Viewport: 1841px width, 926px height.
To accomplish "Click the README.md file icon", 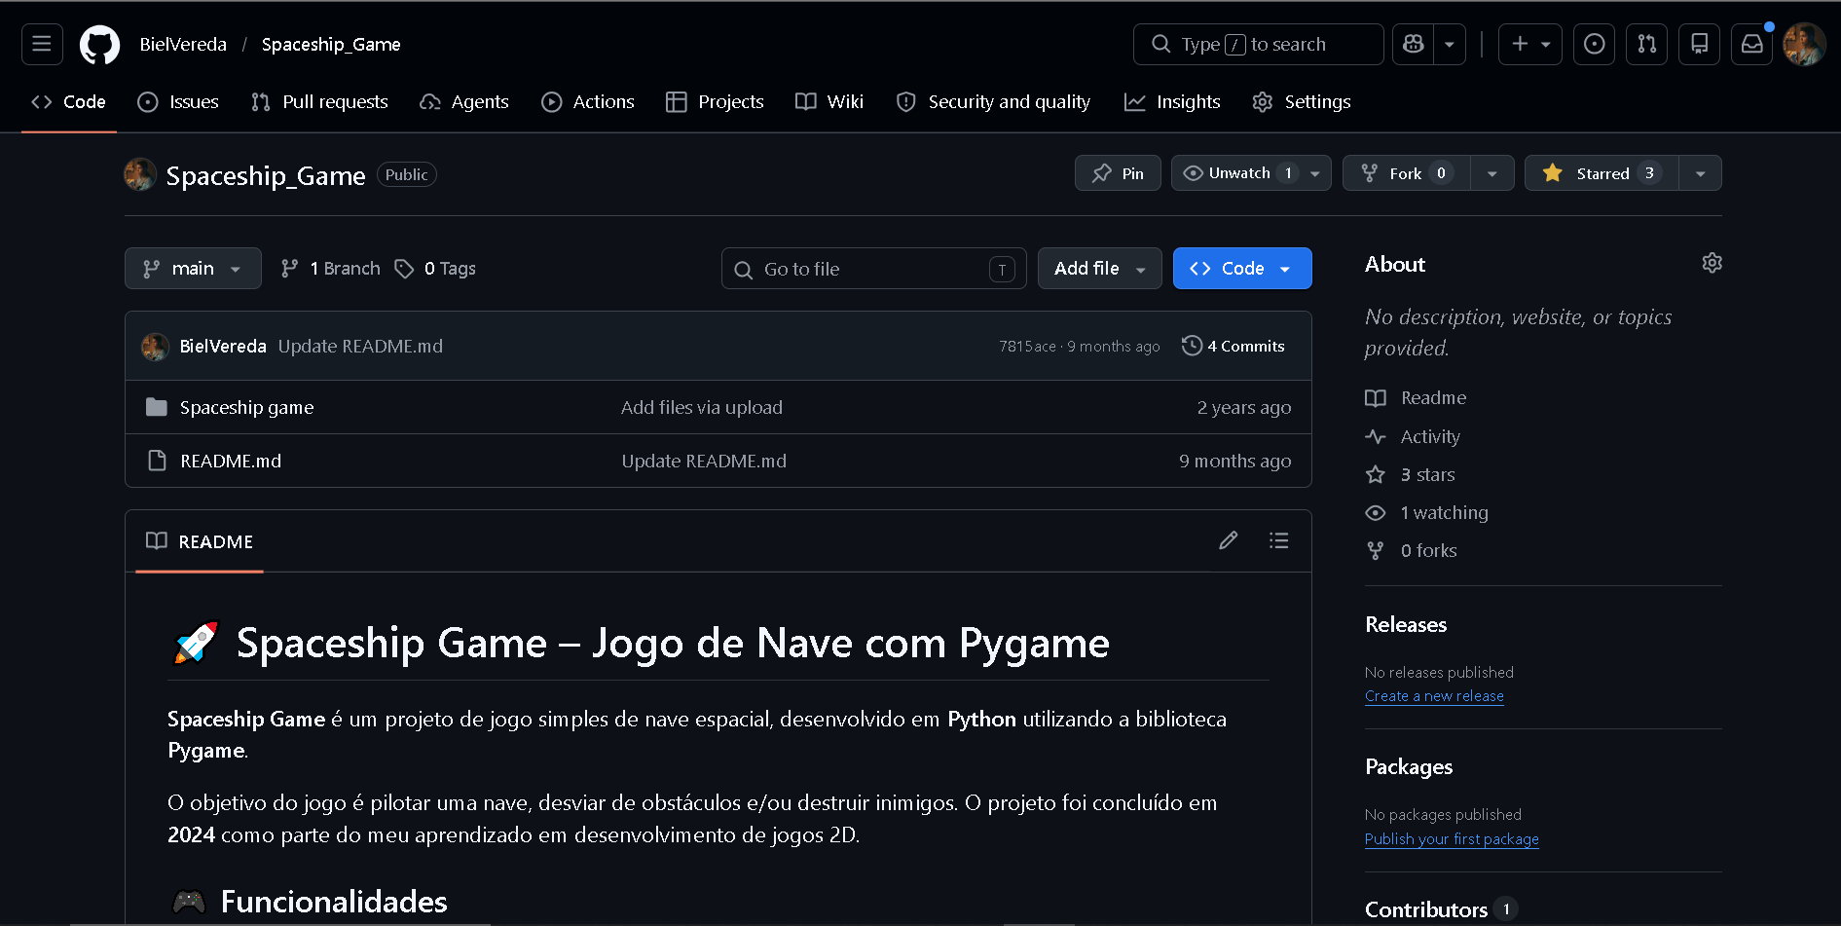I will click(x=156, y=461).
